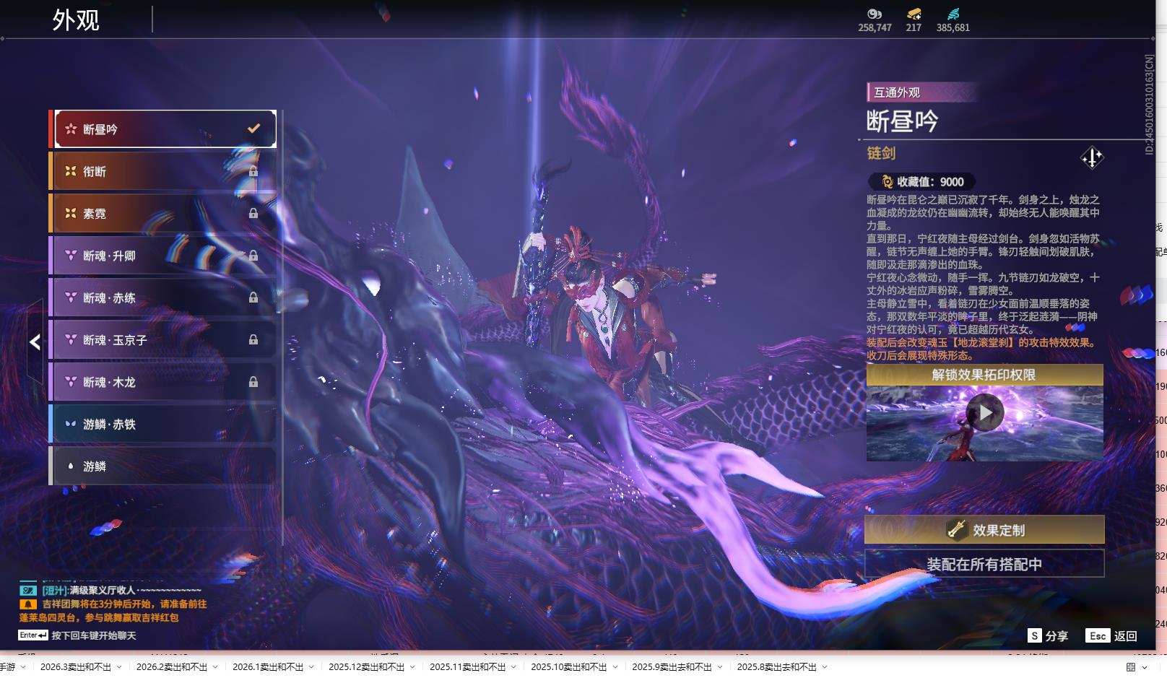
Task: Click the 外观 page title
Action: coord(76,20)
